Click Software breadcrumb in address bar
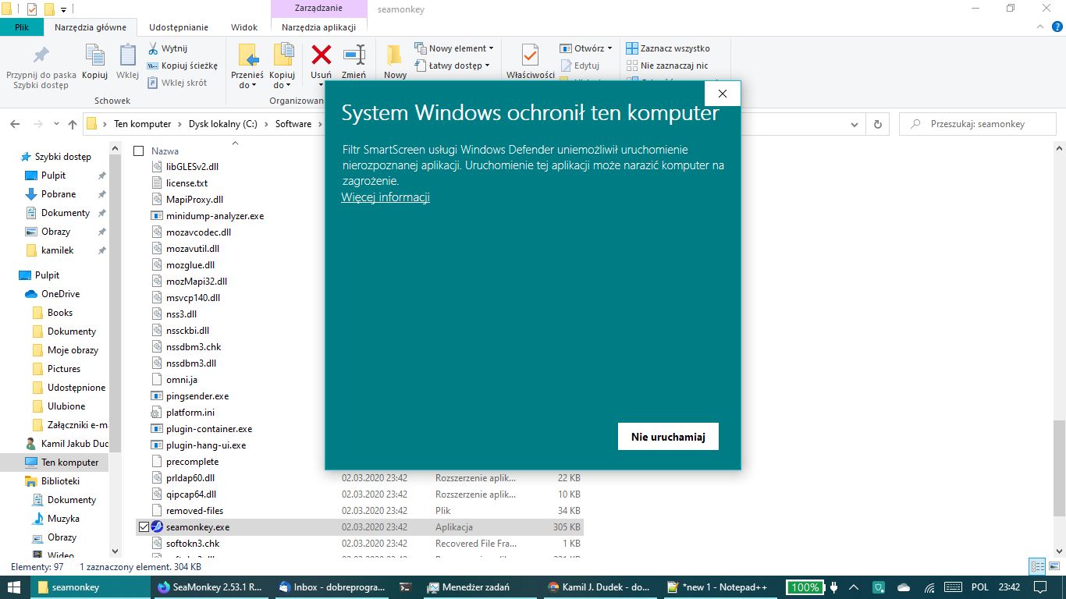Screen dimensions: 1066x599 293,124
